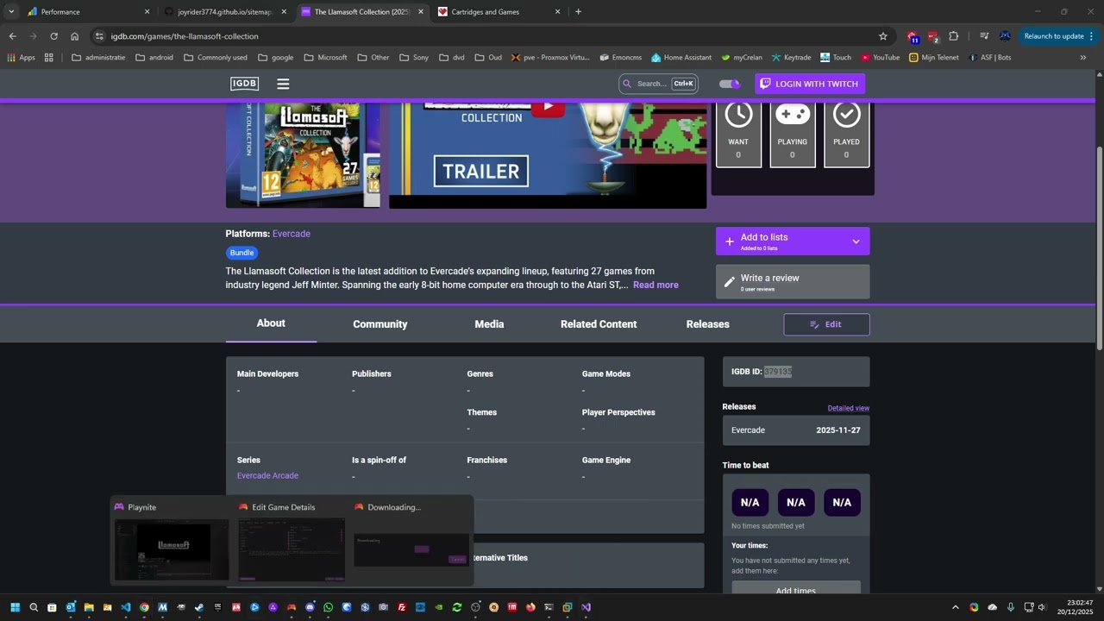Mark the game as Playing
The height and width of the screenshot is (621, 1104).
[793, 134]
